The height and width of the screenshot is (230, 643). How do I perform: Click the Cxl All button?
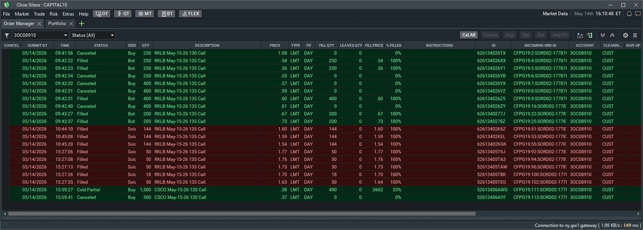pyautogui.click(x=469, y=35)
